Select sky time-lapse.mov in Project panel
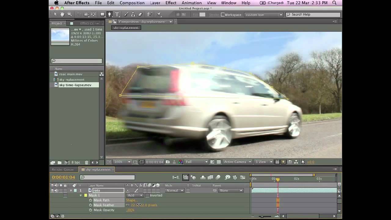391x220 pixels. 75,85
